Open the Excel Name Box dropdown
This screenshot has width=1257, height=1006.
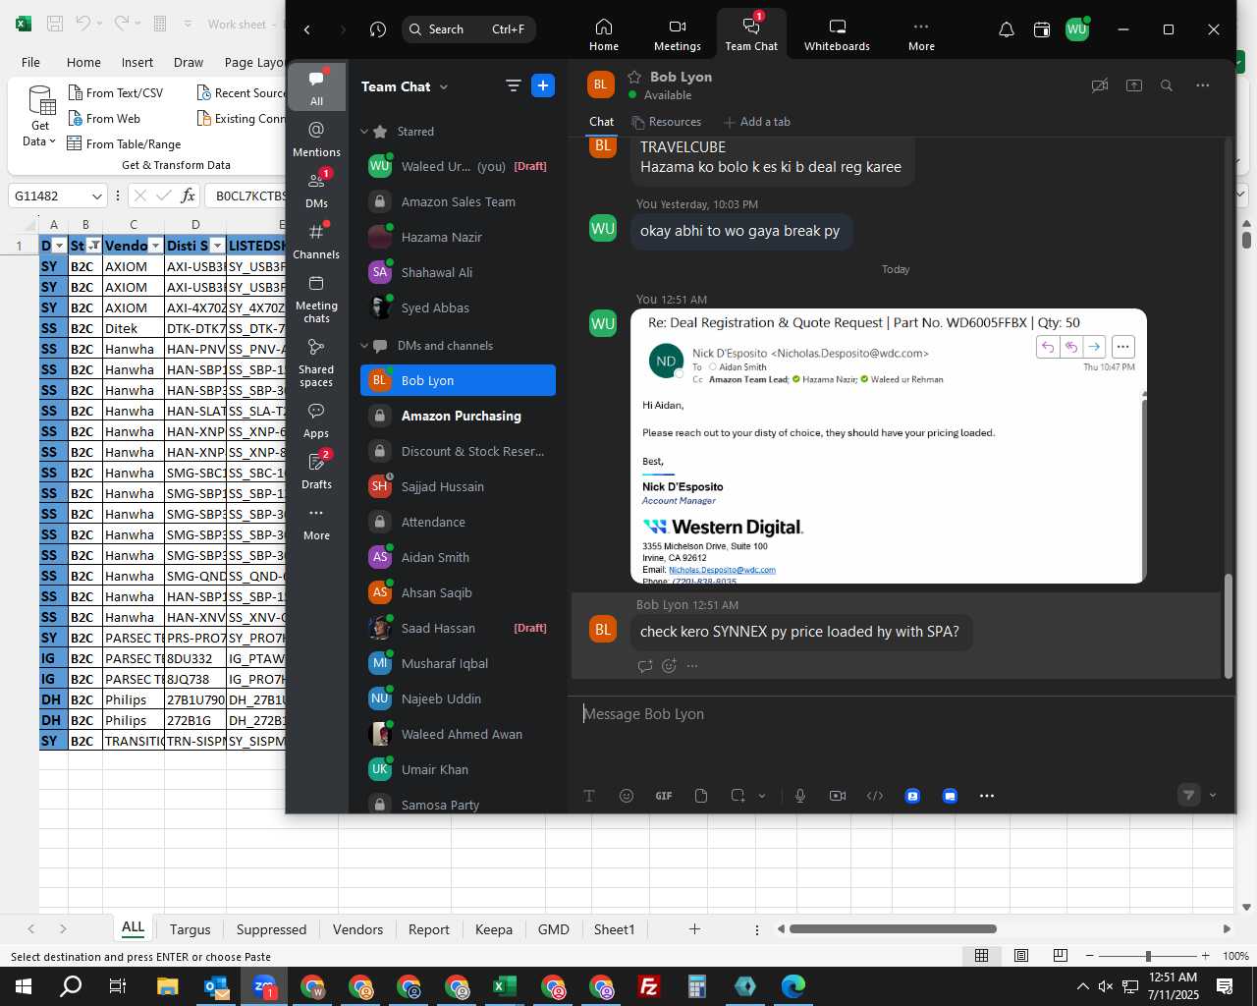(96, 196)
